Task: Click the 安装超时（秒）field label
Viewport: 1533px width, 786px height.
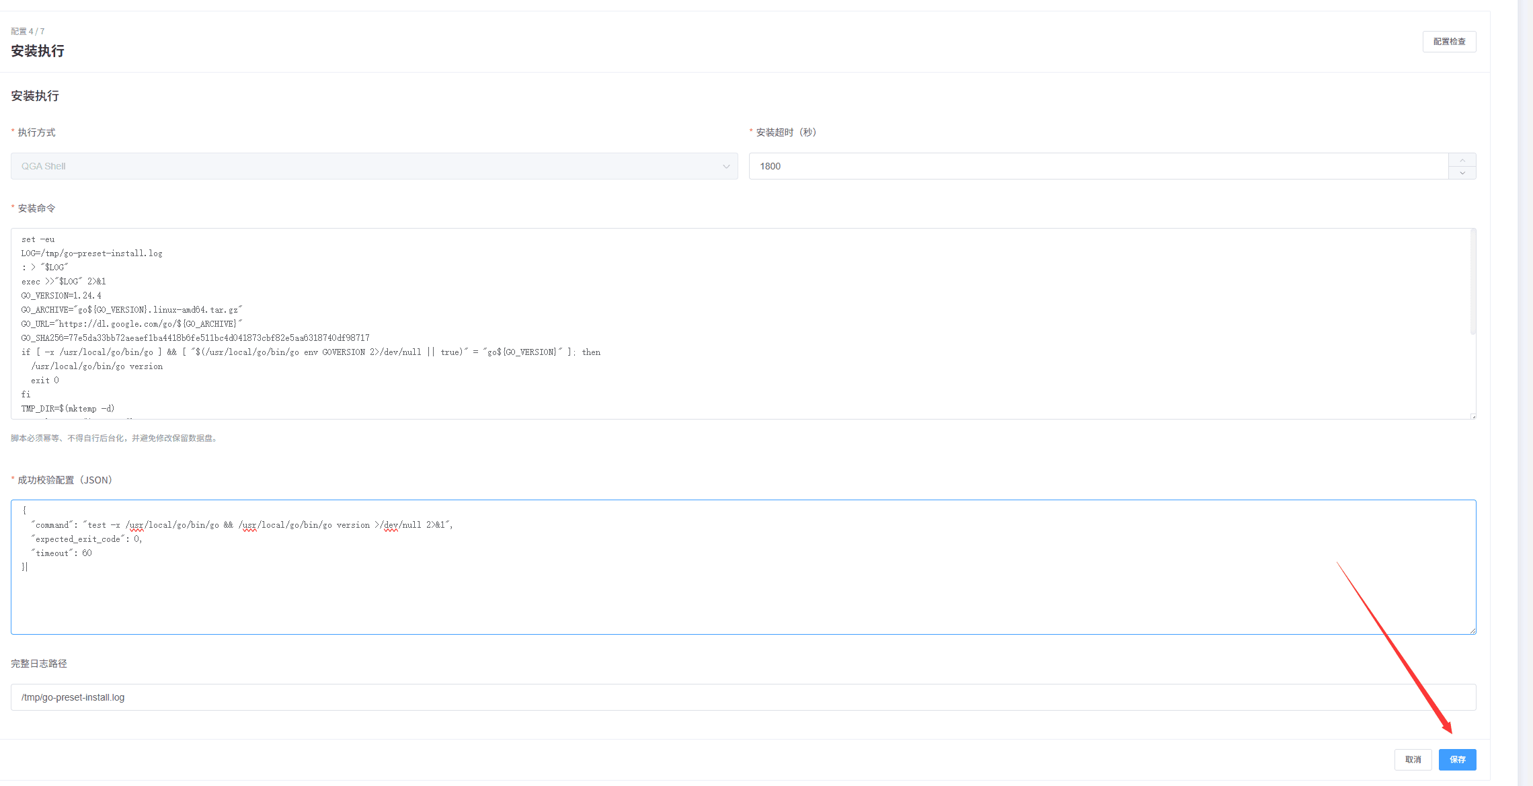Action: pyautogui.click(x=786, y=132)
